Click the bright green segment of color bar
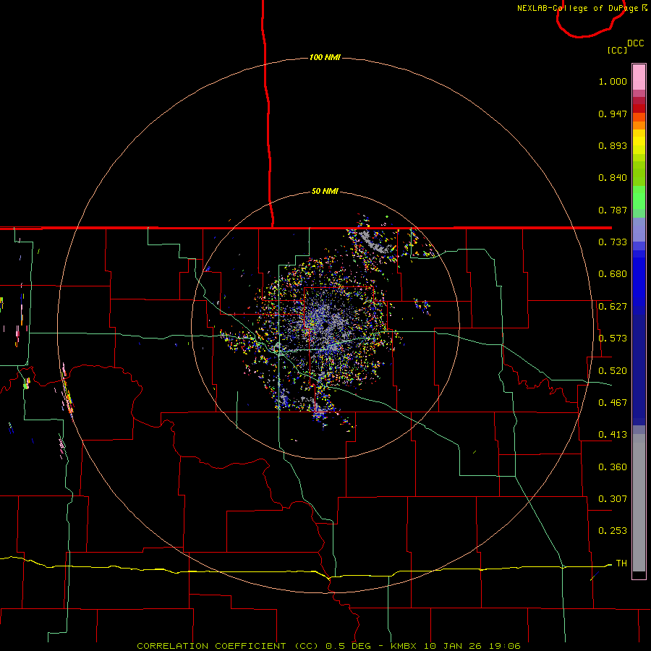Screen dimensions: 651x651 tap(639, 197)
